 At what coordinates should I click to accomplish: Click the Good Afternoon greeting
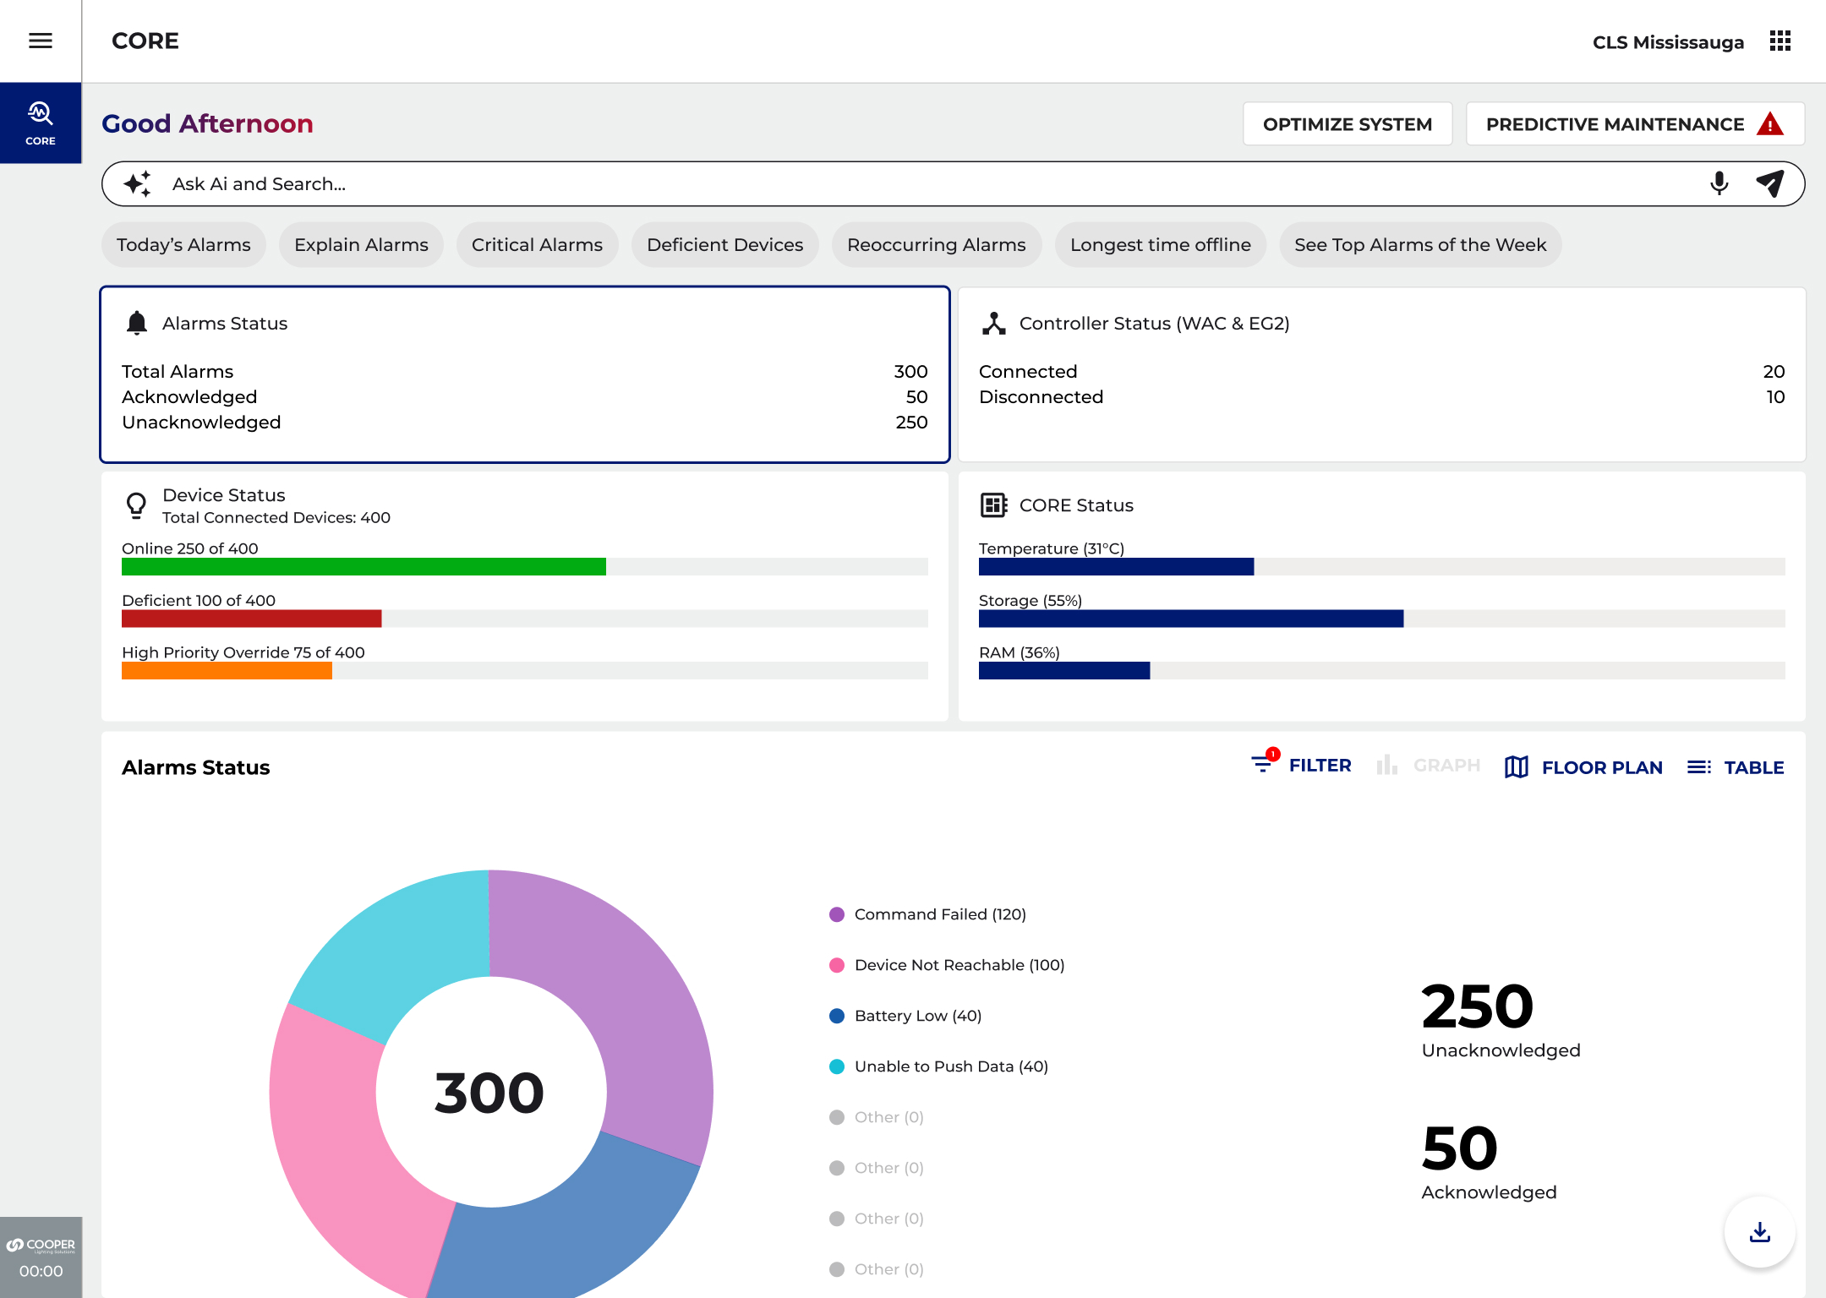pyautogui.click(x=207, y=123)
